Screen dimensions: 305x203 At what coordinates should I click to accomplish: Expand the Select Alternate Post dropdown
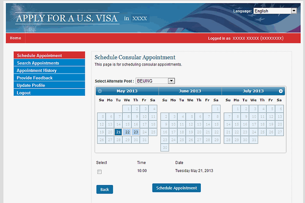[172, 81]
